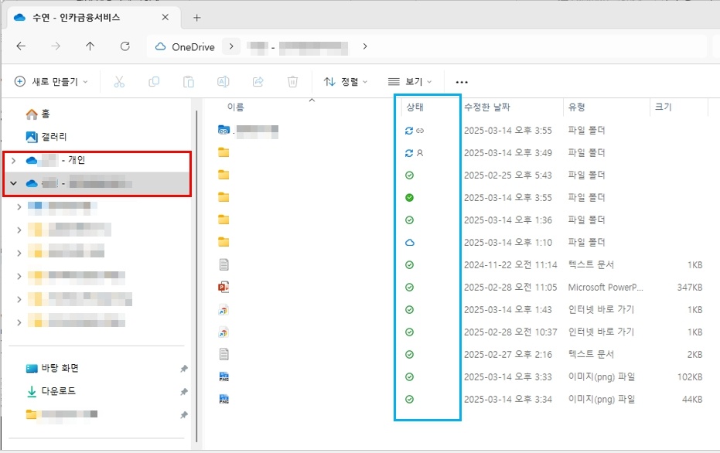Select the 1KB text document from 2024-11-22
The height and width of the screenshot is (453, 720).
224,264
